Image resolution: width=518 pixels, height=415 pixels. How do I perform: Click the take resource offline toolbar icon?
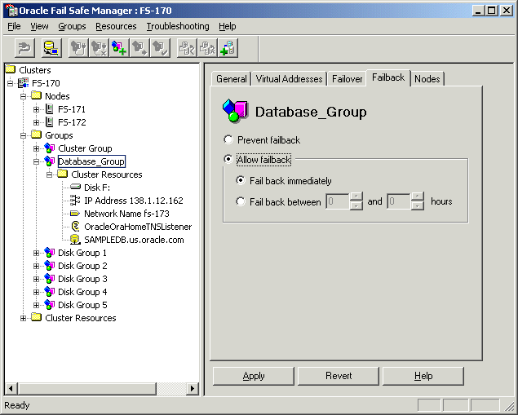pyautogui.click(x=207, y=48)
